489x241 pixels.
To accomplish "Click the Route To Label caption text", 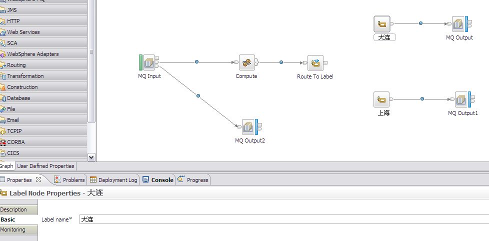I will [315, 76].
